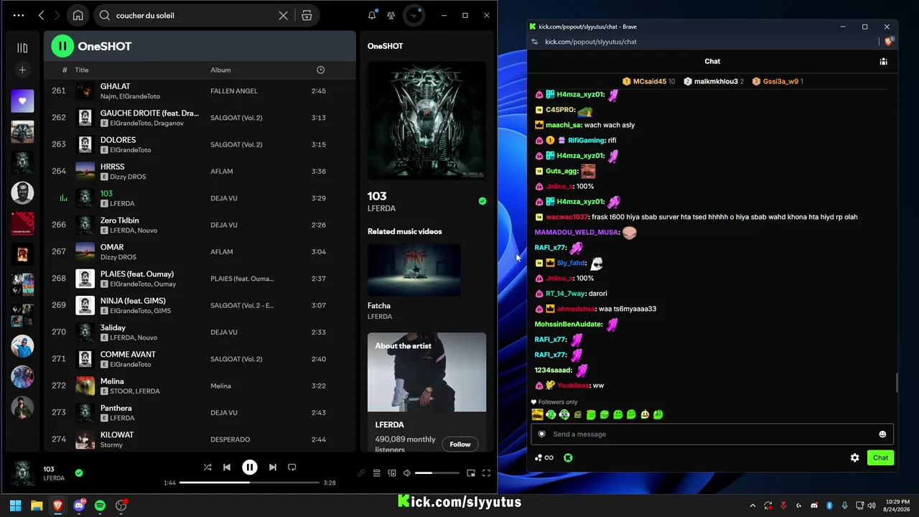The height and width of the screenshot is (517, 919).
Task: Skip to the next track
Action: tap(273, 467)
